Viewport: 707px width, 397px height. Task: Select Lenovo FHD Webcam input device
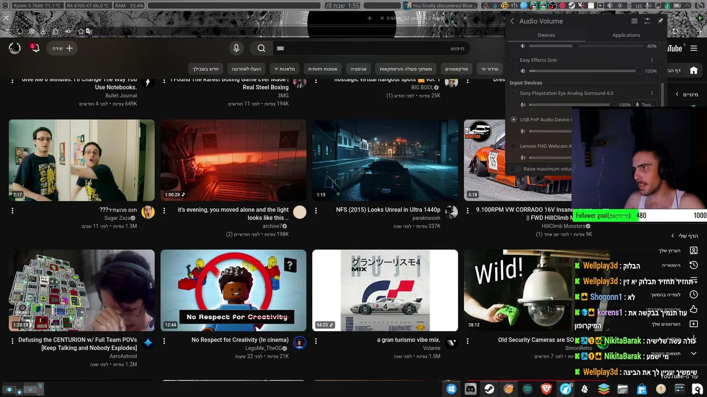tap(514, 146)
